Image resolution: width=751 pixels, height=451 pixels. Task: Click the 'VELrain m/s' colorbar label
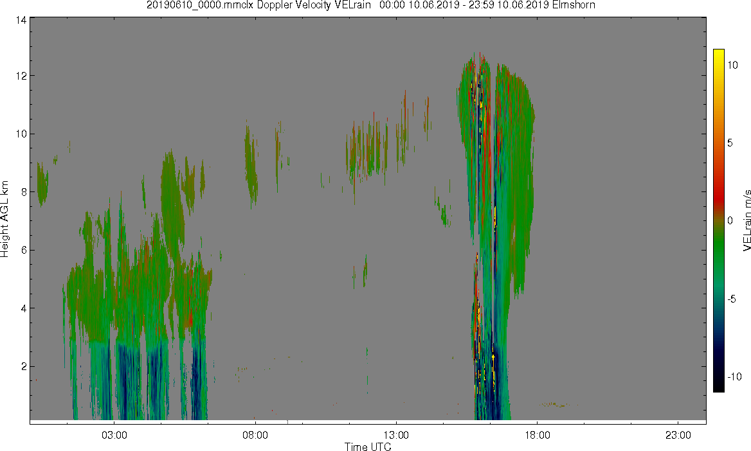(746, 220)
